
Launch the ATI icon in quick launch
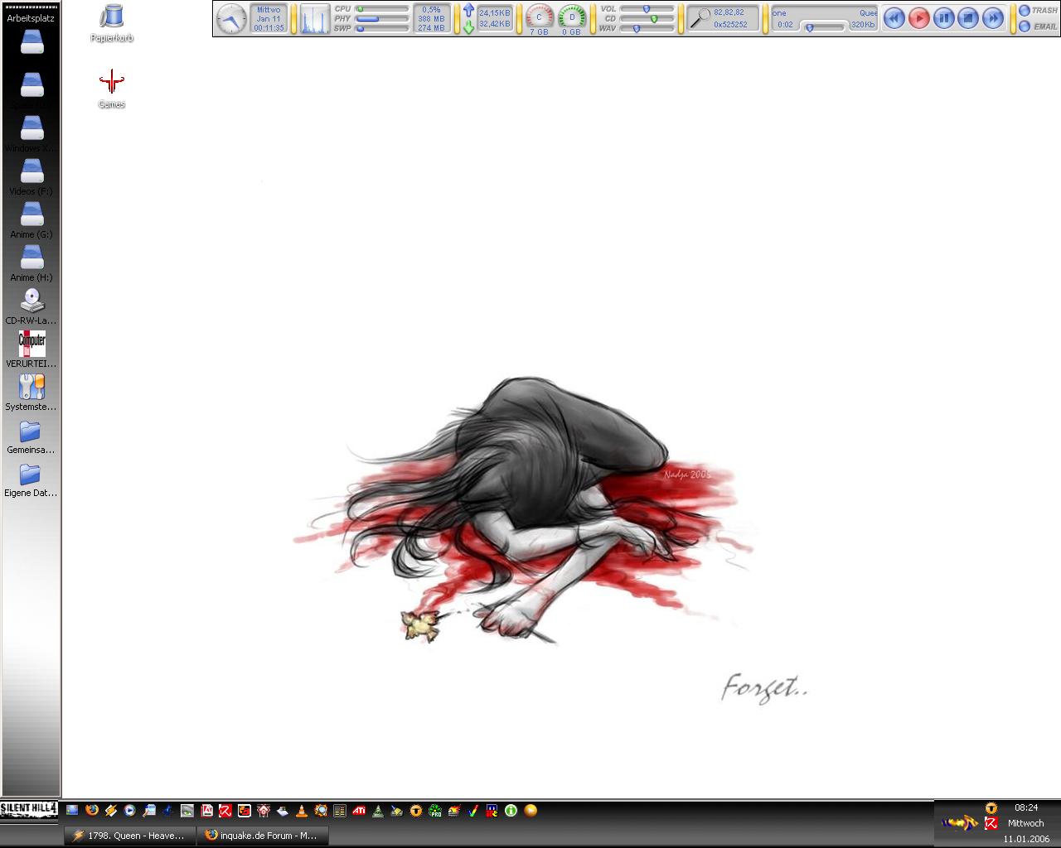coord(359,811)
